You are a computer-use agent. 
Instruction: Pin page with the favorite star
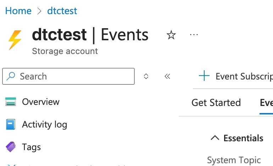[x=171, y=35]
